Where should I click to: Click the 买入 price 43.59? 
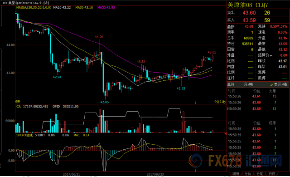click(249, 20)
